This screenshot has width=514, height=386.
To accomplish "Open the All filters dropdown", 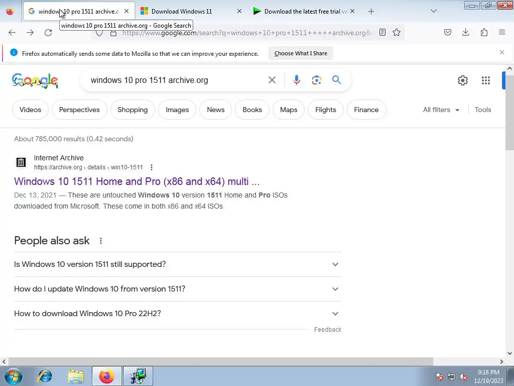I will [441, 110].
